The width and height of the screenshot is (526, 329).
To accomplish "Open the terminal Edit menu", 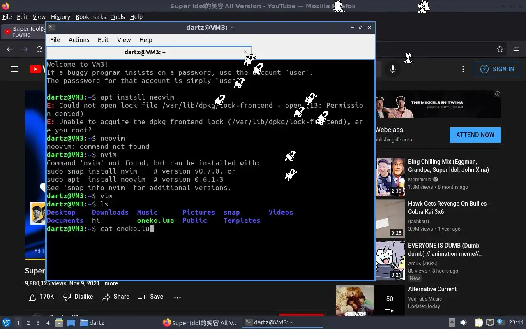I will pos(103,40).
